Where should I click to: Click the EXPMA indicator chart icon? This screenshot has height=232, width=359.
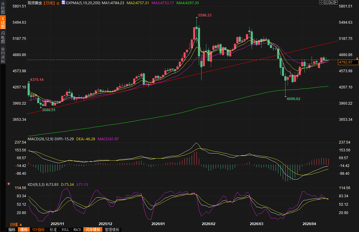(x=63, y=3)
